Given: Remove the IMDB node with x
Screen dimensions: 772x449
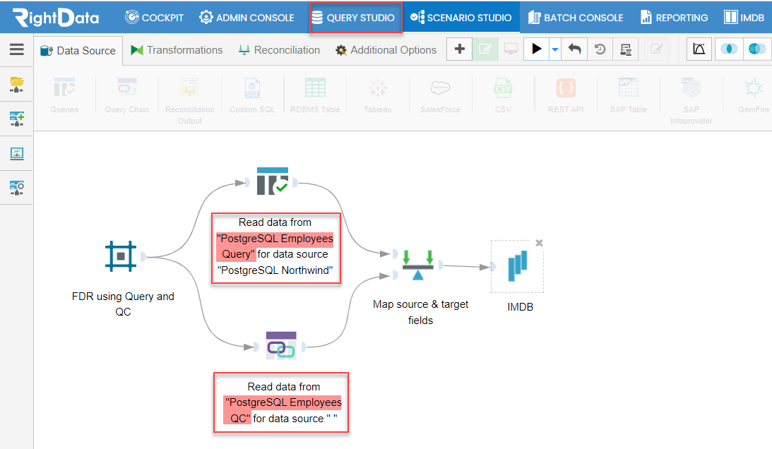Looking at the screenshot, I should pos(539,243).
